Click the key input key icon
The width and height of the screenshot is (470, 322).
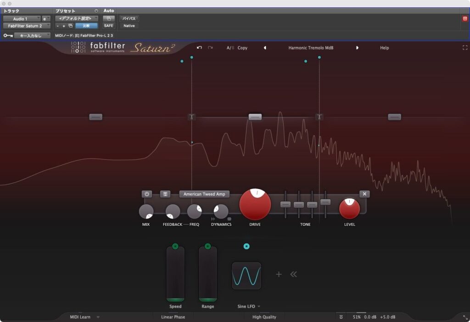click(8, 35)
